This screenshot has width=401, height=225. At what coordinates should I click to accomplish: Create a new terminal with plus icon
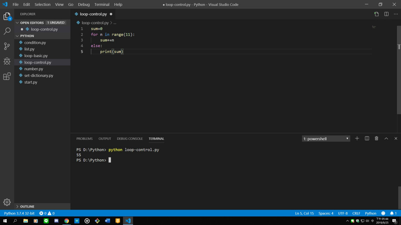click(357, 139)
